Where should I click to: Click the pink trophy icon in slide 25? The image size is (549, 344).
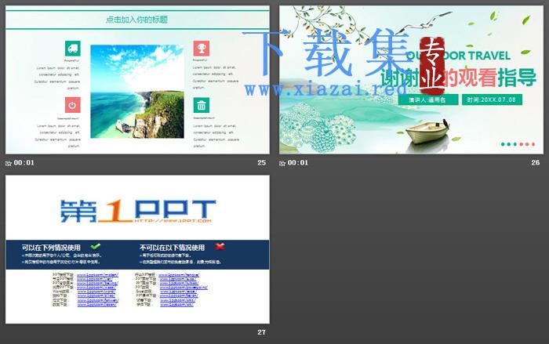(202, 49)
